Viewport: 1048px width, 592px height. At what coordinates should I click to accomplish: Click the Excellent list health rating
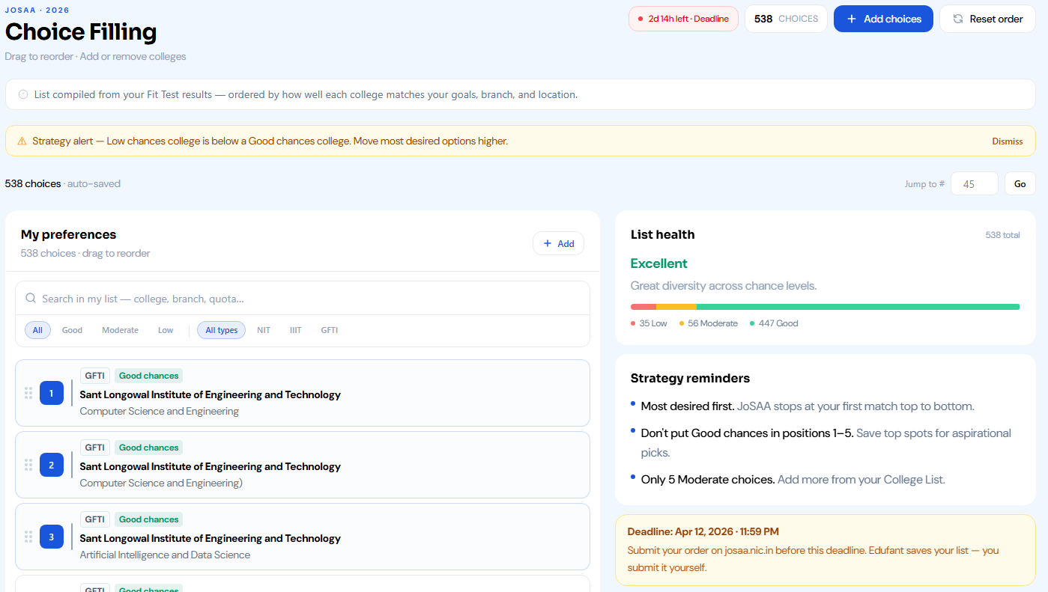659,263
